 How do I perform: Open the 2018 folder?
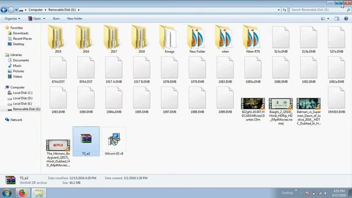(x=141, y=39)
